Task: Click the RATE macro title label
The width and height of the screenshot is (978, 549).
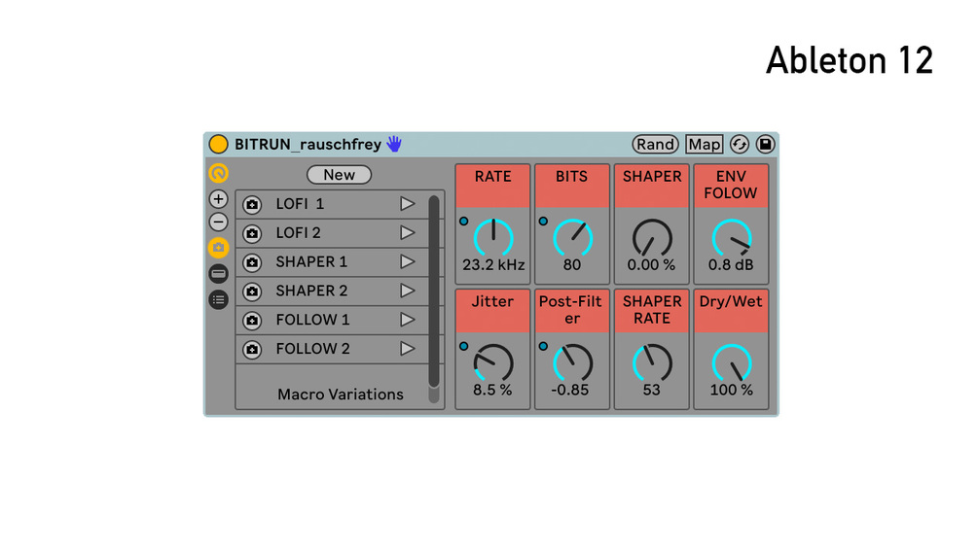Action: coord(492,177)
